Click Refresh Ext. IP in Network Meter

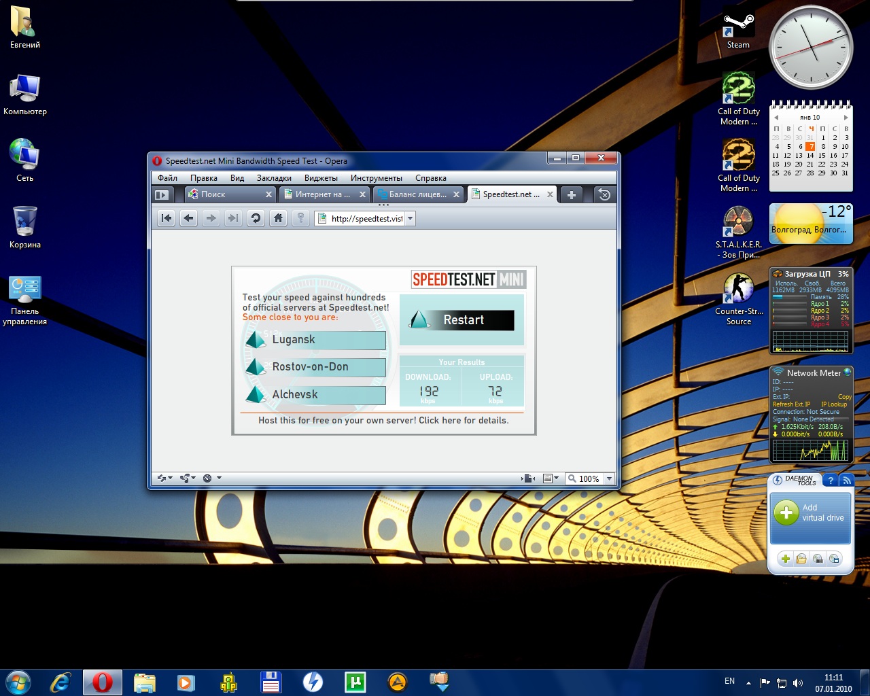pyautogui.click(x=791, y=404)
